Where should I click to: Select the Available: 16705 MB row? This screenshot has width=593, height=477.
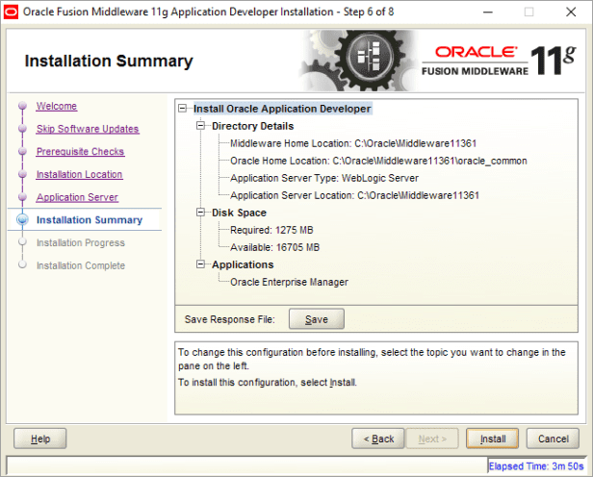coord(275,247)
